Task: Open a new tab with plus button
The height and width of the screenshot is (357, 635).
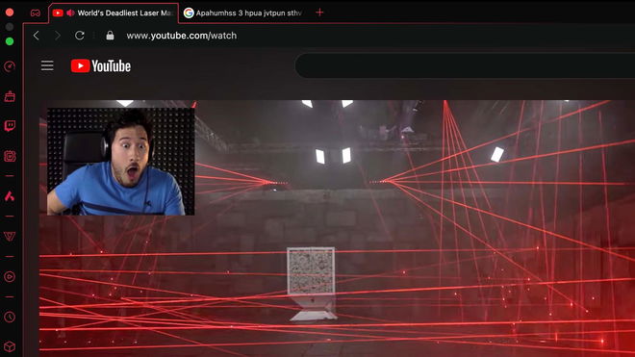Action: [319, 13]
